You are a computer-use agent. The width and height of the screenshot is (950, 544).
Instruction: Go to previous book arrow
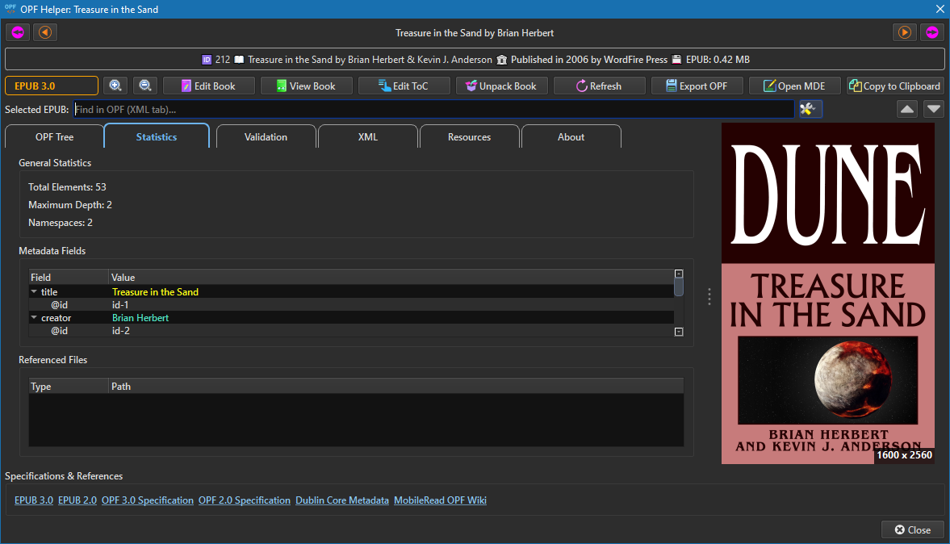(x=45, y=32)
